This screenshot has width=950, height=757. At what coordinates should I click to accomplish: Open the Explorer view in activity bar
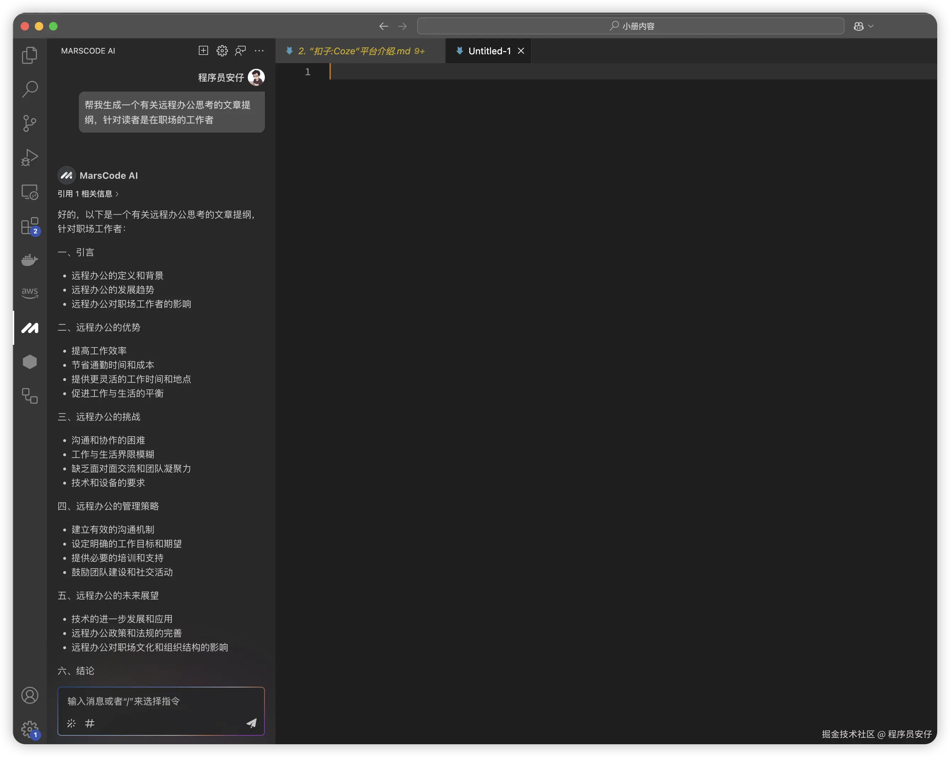click(29, 55)
